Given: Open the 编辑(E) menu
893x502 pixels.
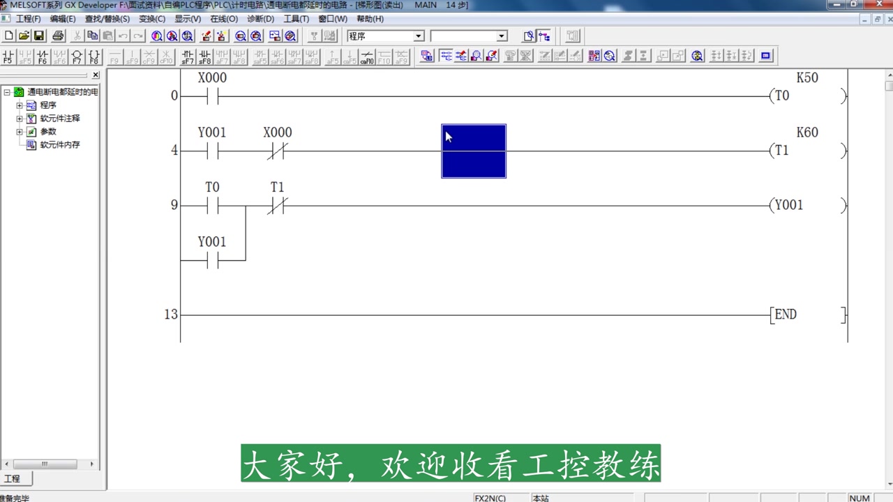Looking at the screenshot, I should (x=63, y=19).
